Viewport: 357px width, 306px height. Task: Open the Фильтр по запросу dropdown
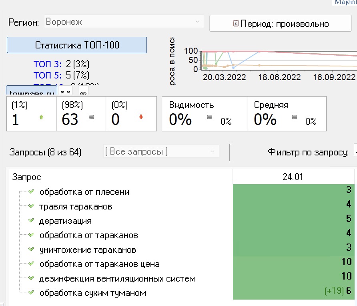click(x=355, y=152)
